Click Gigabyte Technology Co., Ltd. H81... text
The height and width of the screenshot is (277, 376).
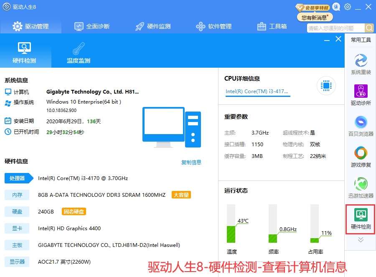coord(92,92)
